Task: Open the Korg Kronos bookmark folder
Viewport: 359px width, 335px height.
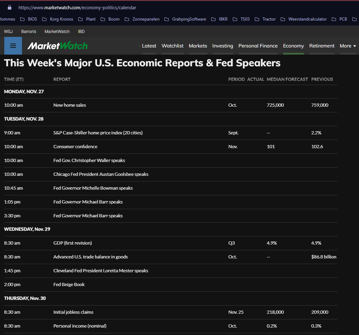Action: click(x=58, y=19)
